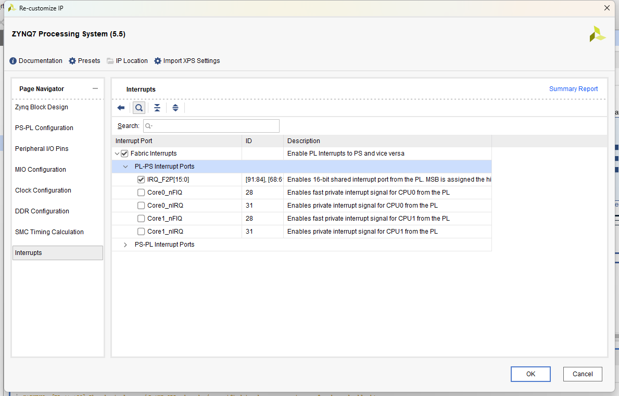Click Import XPS Settings label
The height and width of the screenshot is (396, 619).
192,61
